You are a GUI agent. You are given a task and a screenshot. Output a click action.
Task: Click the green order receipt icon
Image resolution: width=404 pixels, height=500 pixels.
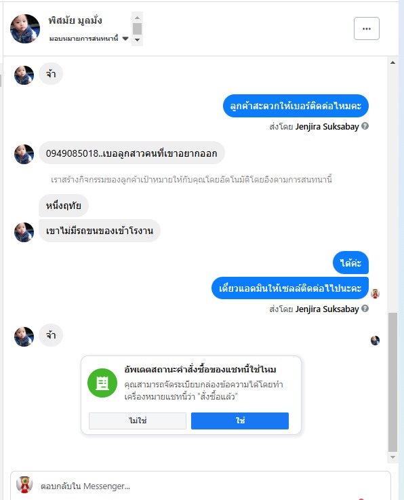click(x=102, y=383)
